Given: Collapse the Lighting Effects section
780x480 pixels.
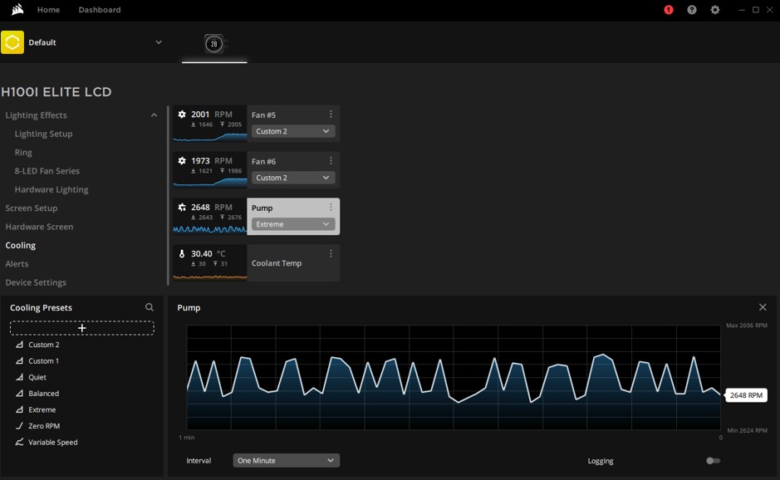Looking at the screenshot, I should (x=155, y=115).
